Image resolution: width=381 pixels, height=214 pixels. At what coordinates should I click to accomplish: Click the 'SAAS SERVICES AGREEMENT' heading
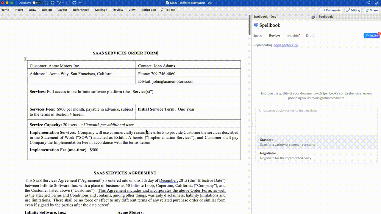click(x=125, y=173)
